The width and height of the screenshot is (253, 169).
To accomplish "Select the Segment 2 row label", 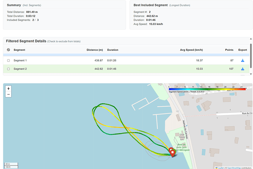I will tap(20, 69).
